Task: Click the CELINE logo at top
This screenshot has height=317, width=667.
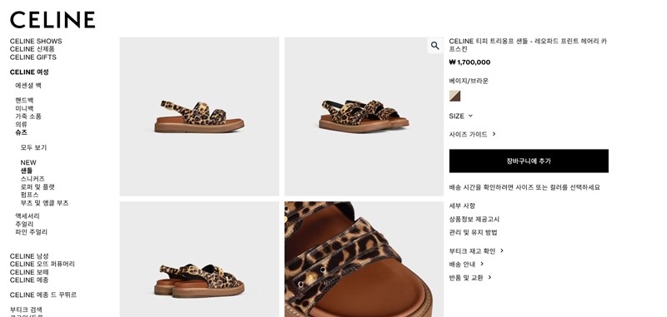Action: [53, 20]
